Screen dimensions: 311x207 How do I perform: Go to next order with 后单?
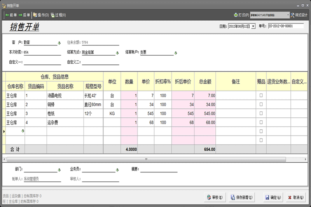[24, 15]
